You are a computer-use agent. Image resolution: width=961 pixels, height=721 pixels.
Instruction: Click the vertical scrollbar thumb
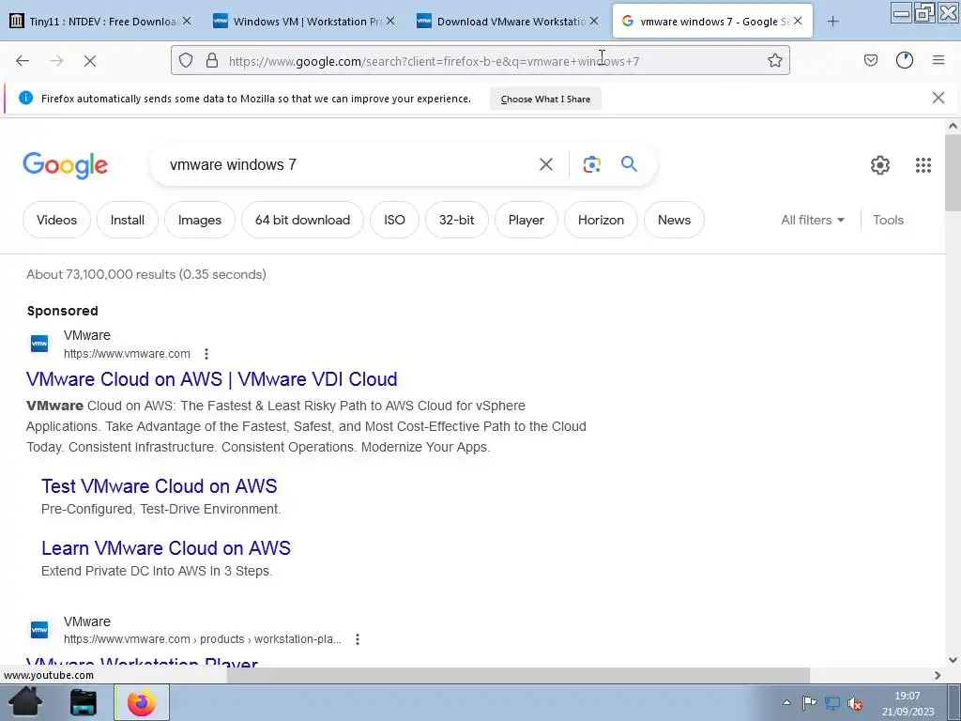pyautogui.click(x=953, y=173)
